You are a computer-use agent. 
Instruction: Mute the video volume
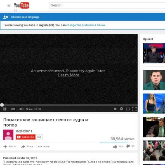coord(21,109)
